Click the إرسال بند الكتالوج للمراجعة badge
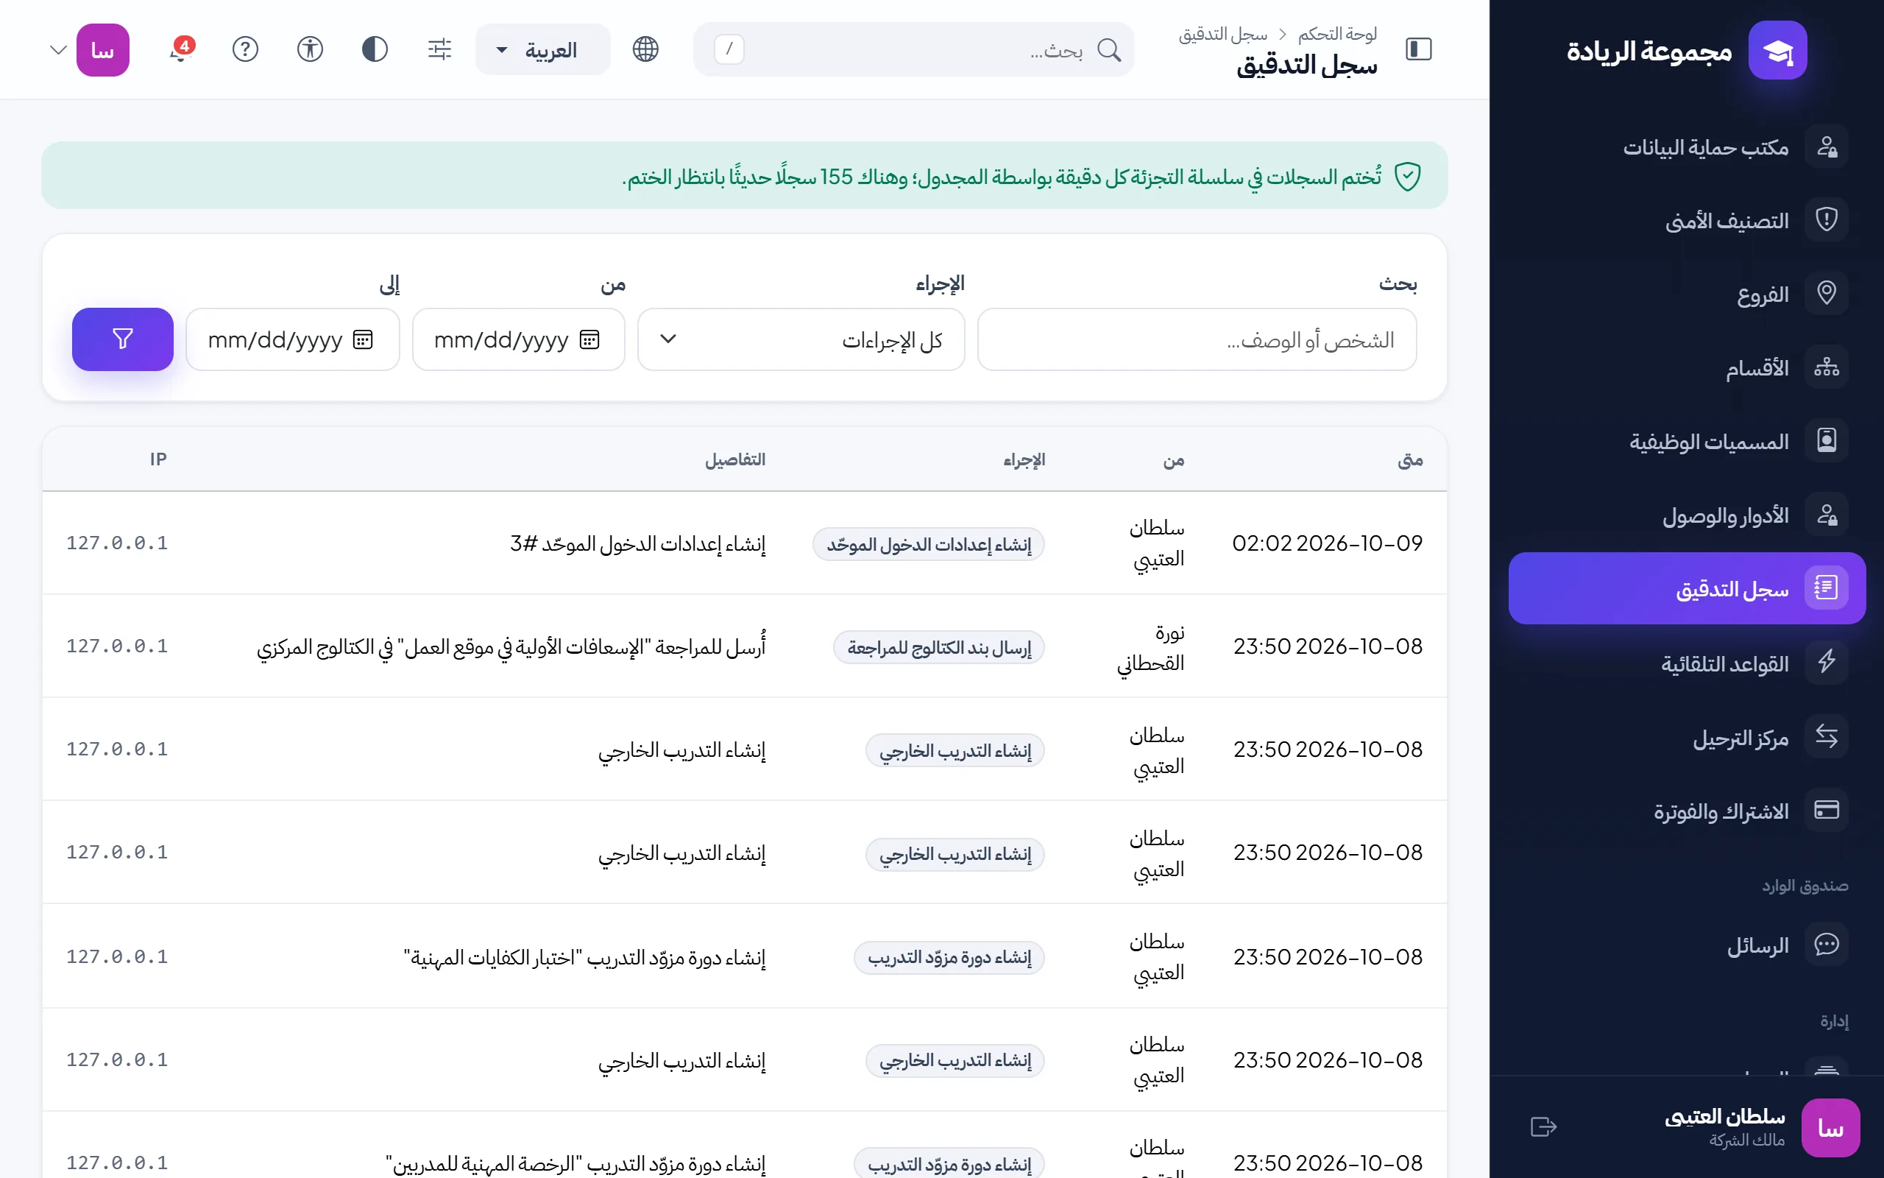The width and height of the screenshot is (1884, 1178). tap(939, 646)
